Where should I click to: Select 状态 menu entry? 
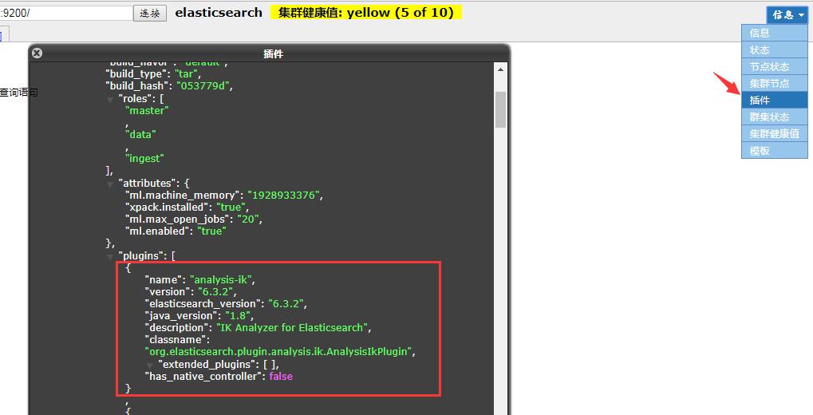click(774, 49)
